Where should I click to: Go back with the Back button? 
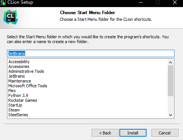click(x=105, y=133)
